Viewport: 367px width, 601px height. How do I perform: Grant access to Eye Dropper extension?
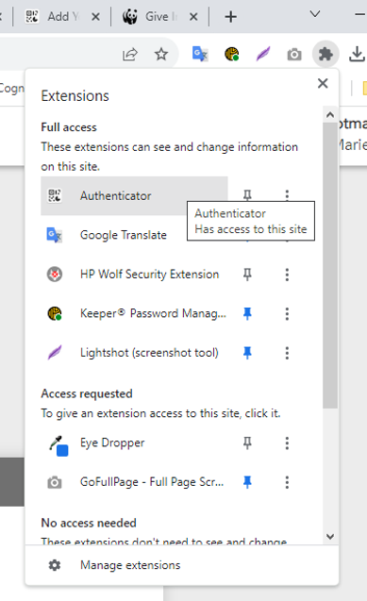point(134,443)
